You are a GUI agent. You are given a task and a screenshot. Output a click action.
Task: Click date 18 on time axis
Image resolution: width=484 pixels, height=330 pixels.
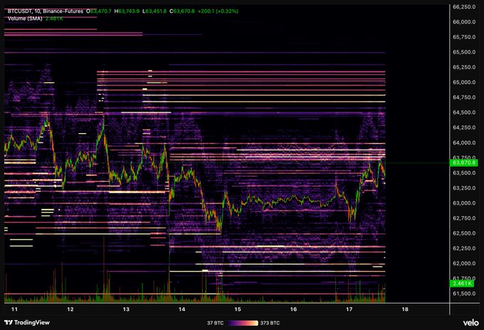[x=405, y=309]
